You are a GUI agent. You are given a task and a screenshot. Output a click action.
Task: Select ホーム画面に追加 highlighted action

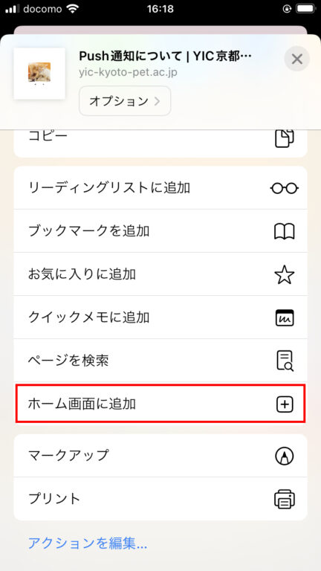click(160, 404)
